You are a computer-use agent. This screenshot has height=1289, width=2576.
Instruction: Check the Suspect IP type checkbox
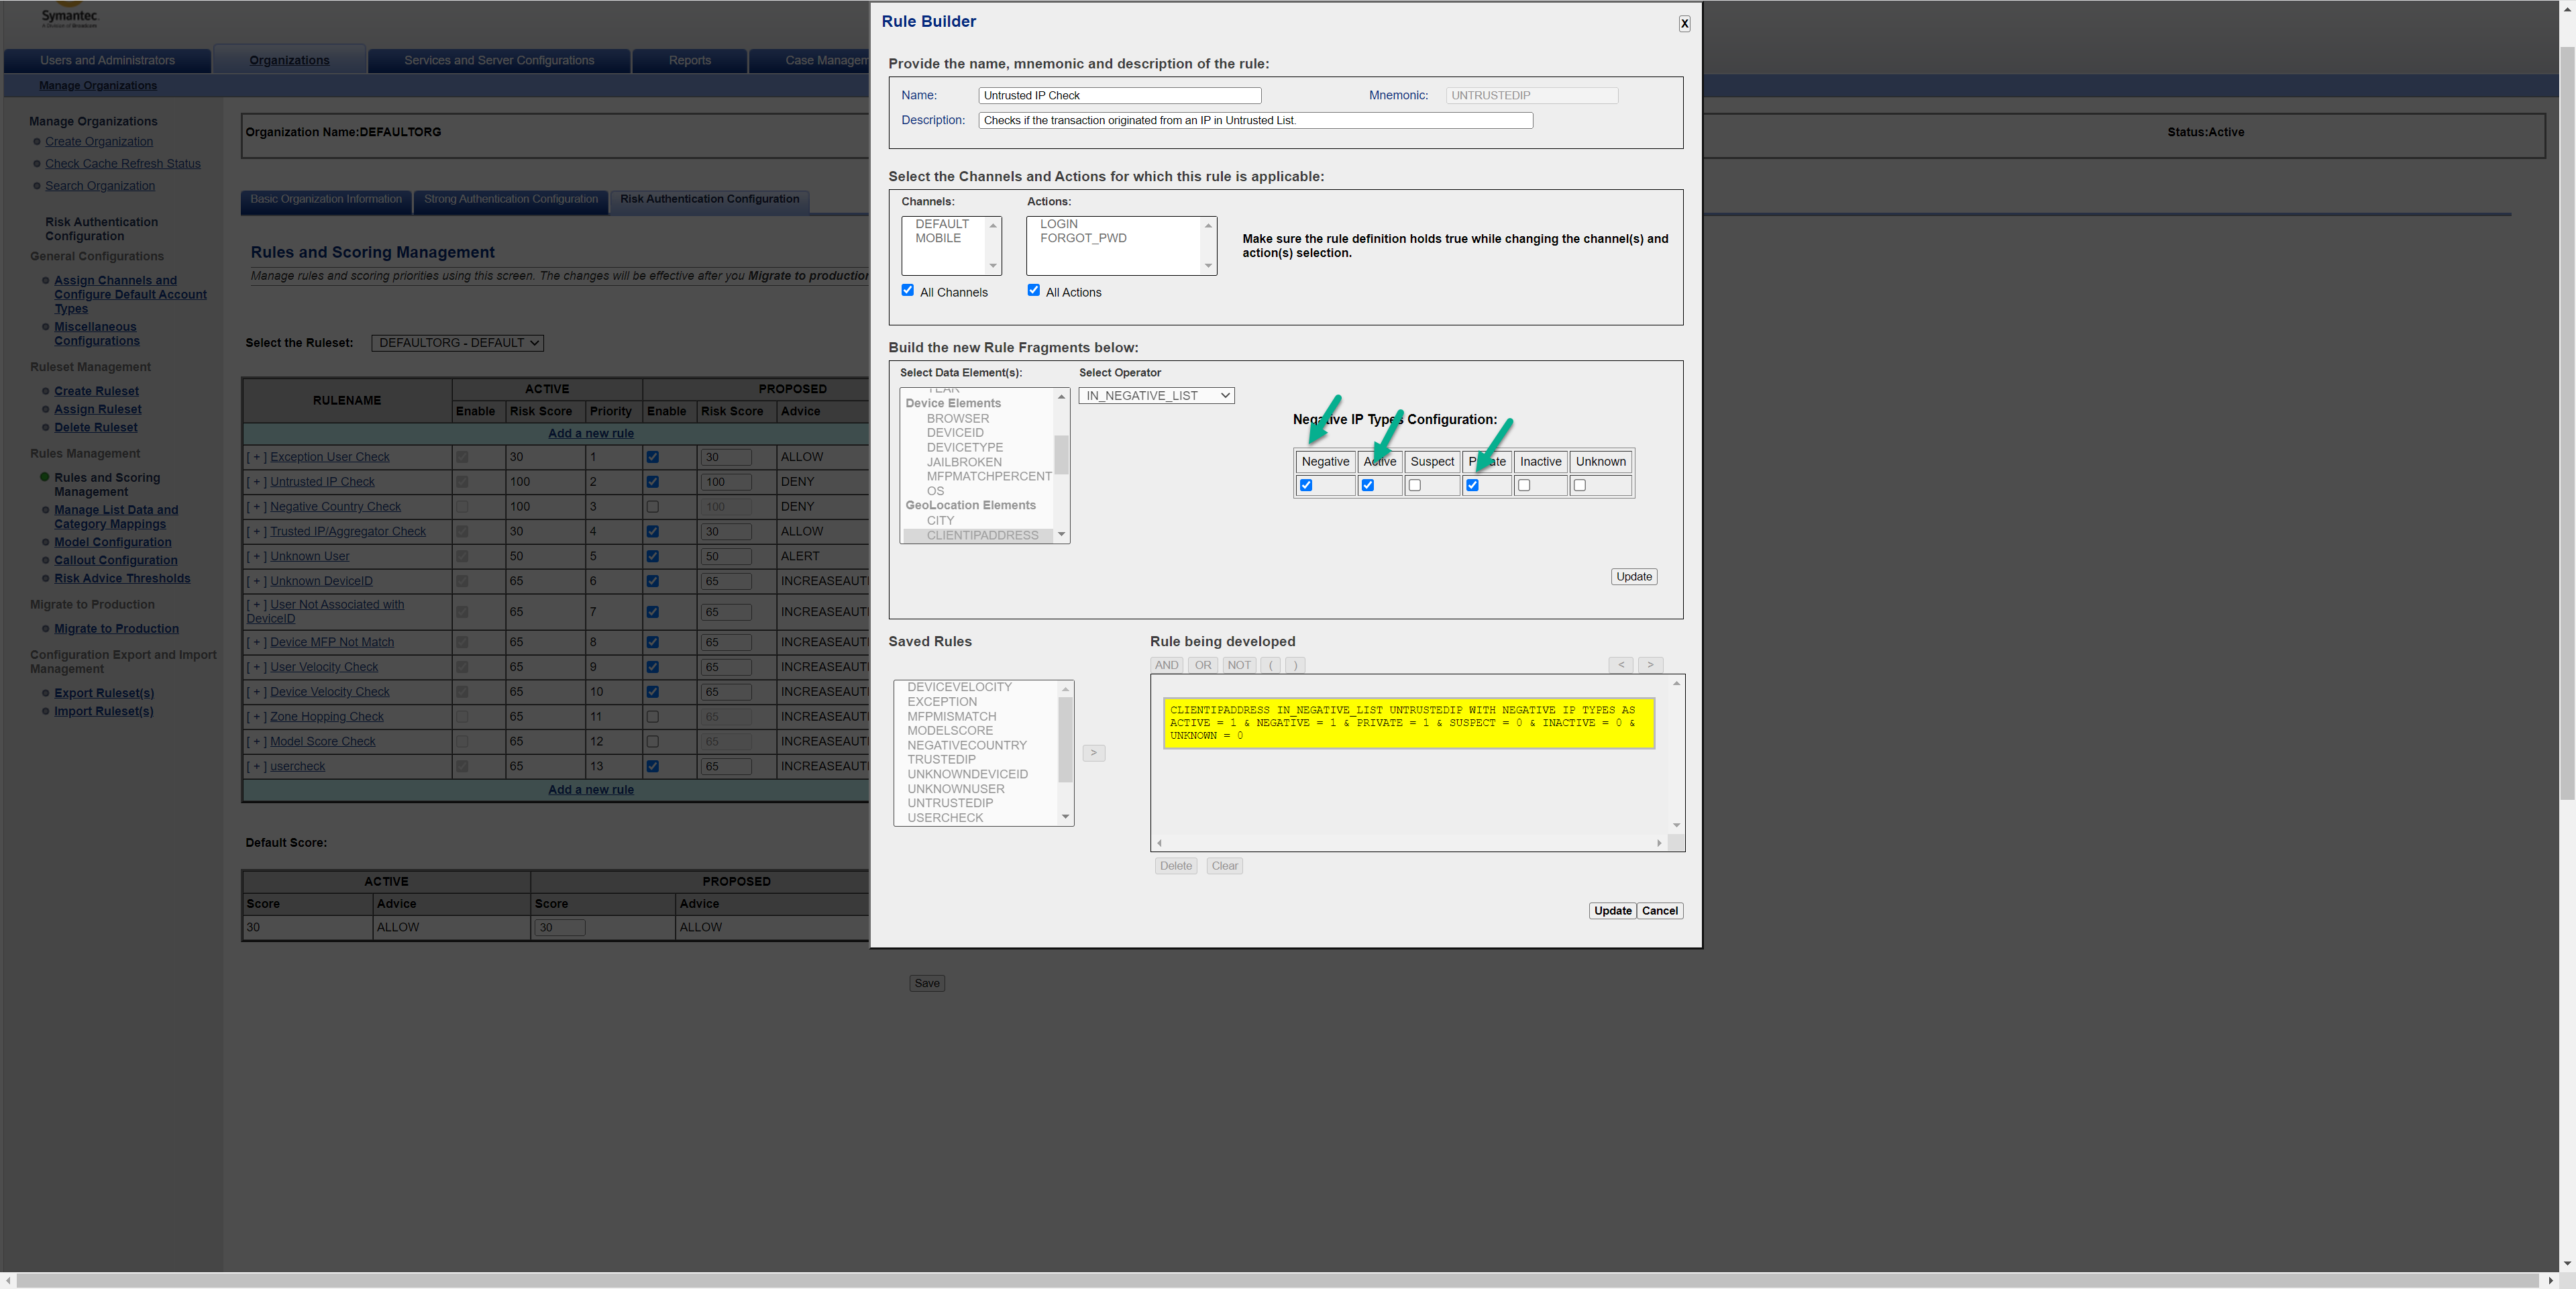tap(1414, 486)
